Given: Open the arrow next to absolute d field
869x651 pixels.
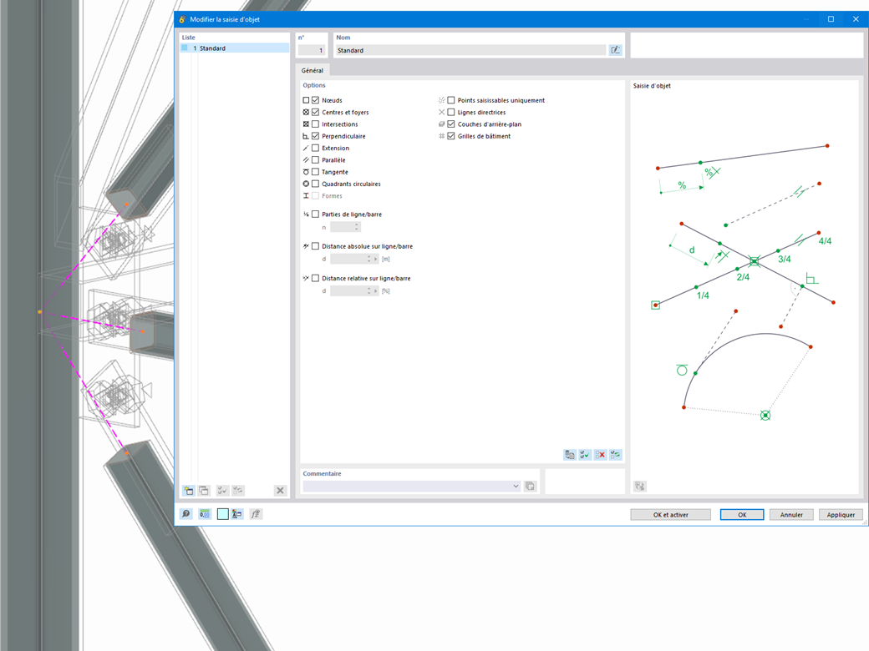Looking at the screenshot, I should 376,259.
